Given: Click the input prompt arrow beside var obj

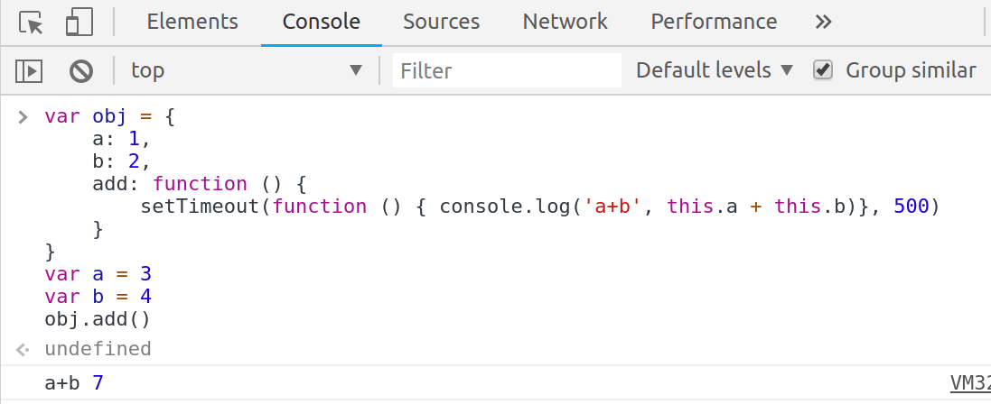Looking at the screenshot, I should click(23, 117).
